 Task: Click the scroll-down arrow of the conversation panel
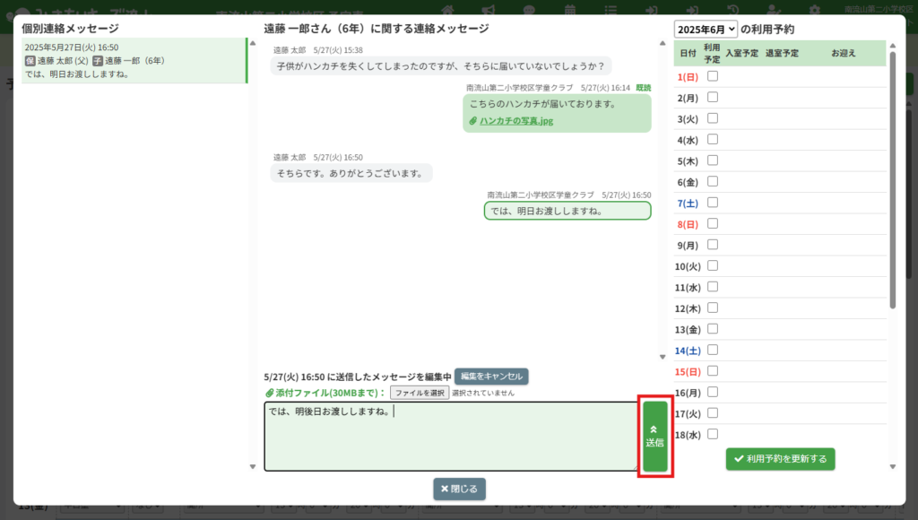[x=663, y=357]
